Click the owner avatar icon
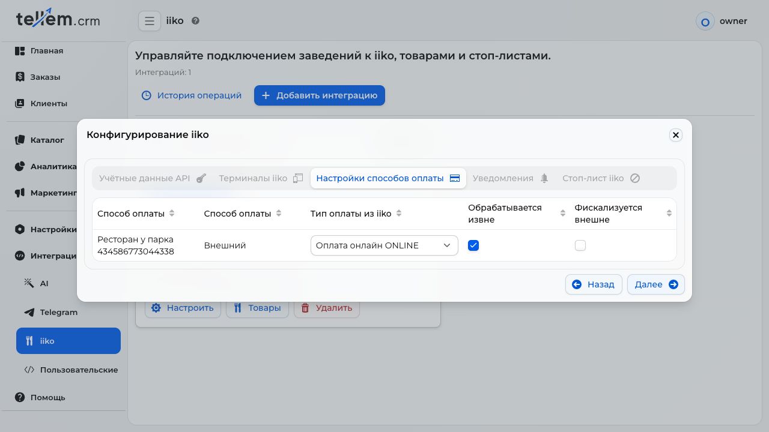 point(705,21)
